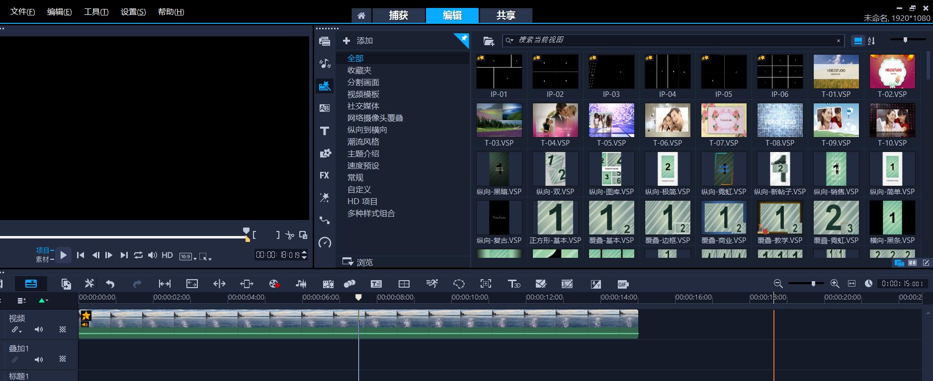Click the undo arrow in timeline toolbar

point(110,284)
